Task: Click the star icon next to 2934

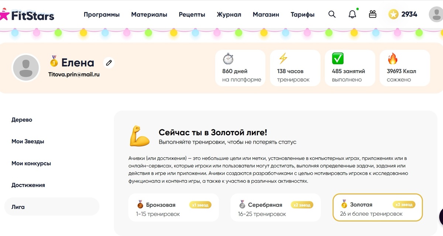Action: 393,14
